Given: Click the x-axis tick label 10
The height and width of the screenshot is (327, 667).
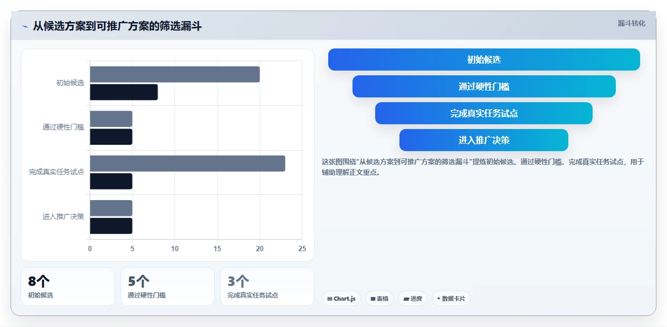Looking at the screenshot, I should [x=175, y=249].
